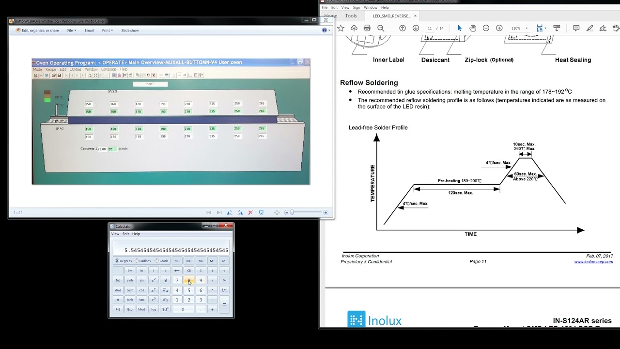Print the PDF using the printer icon

(367, 28)
